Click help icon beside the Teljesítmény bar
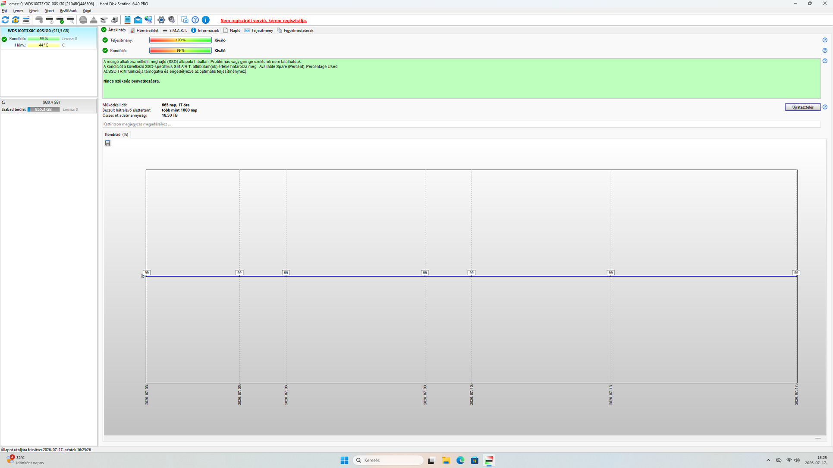This screenshot has width=833, height=468. [825, 40]
